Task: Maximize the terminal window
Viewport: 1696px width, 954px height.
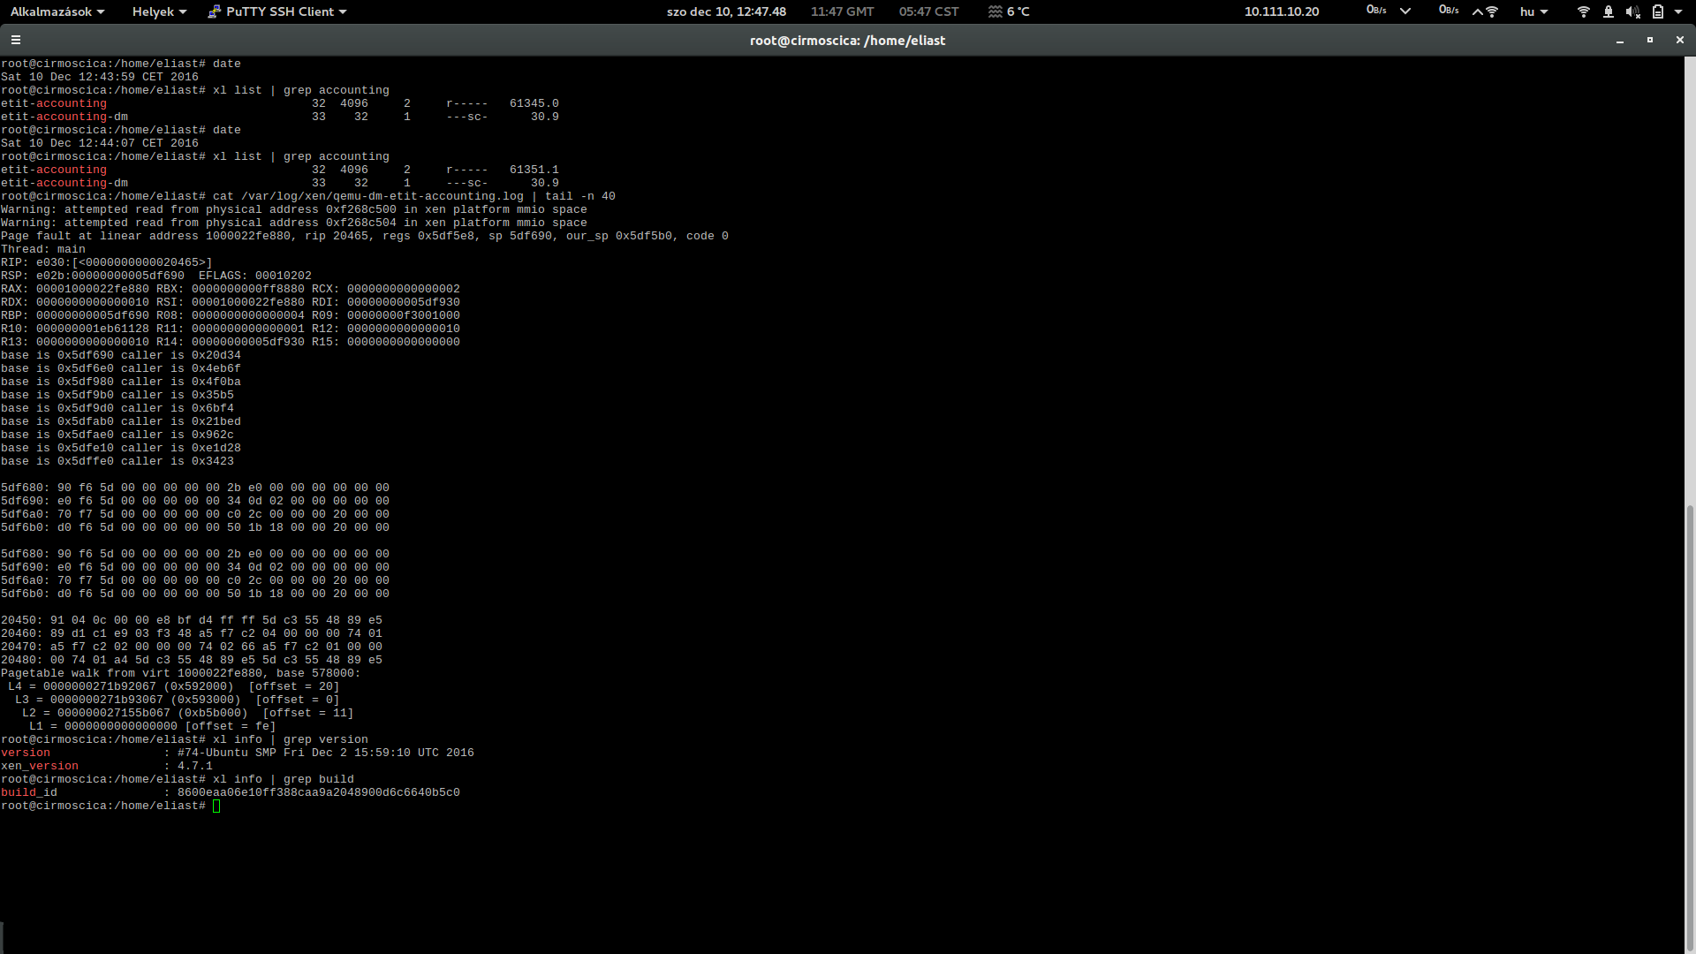Action: click(1649, 40)
